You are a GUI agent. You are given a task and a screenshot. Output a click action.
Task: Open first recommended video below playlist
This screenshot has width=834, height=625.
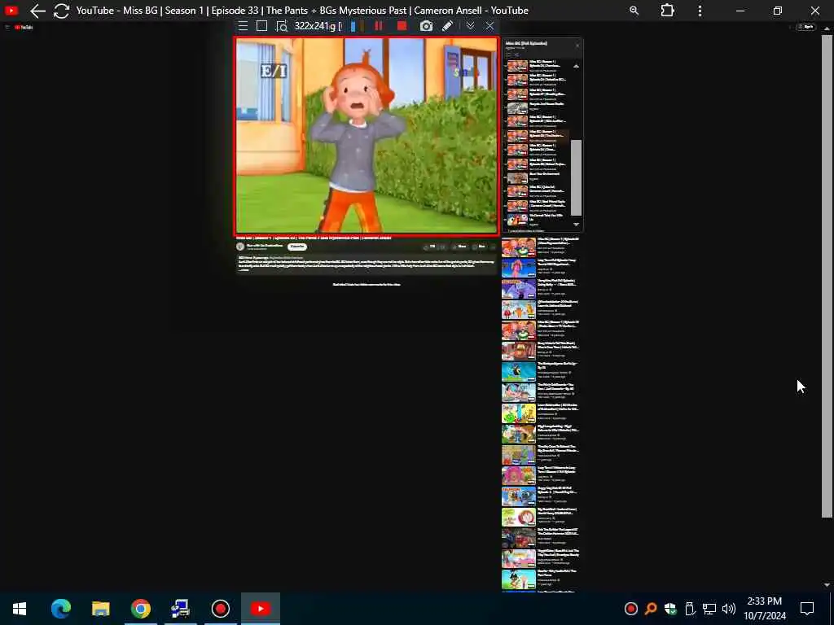(x=519, y=247)
